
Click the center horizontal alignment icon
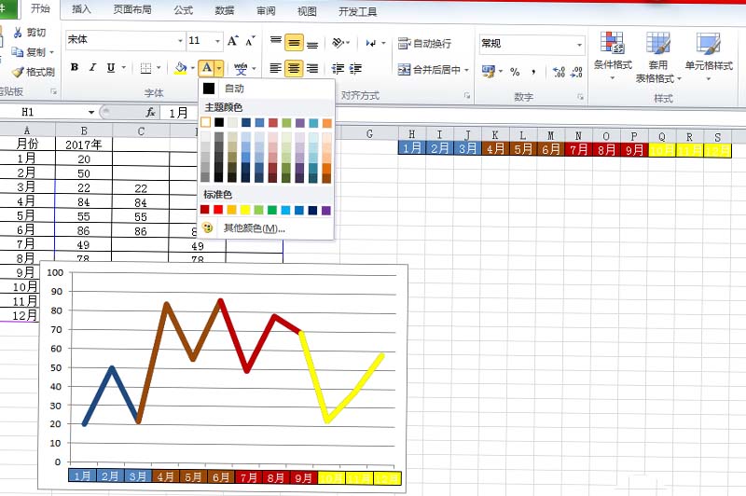point(294,68)
